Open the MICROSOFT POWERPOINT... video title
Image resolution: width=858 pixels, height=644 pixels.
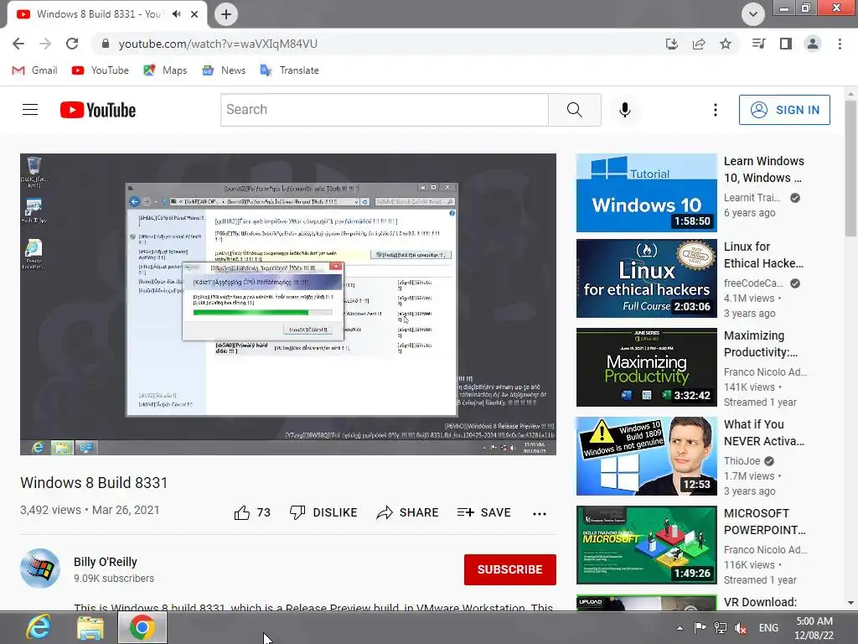pyautogui.click(x=764, y=522)
